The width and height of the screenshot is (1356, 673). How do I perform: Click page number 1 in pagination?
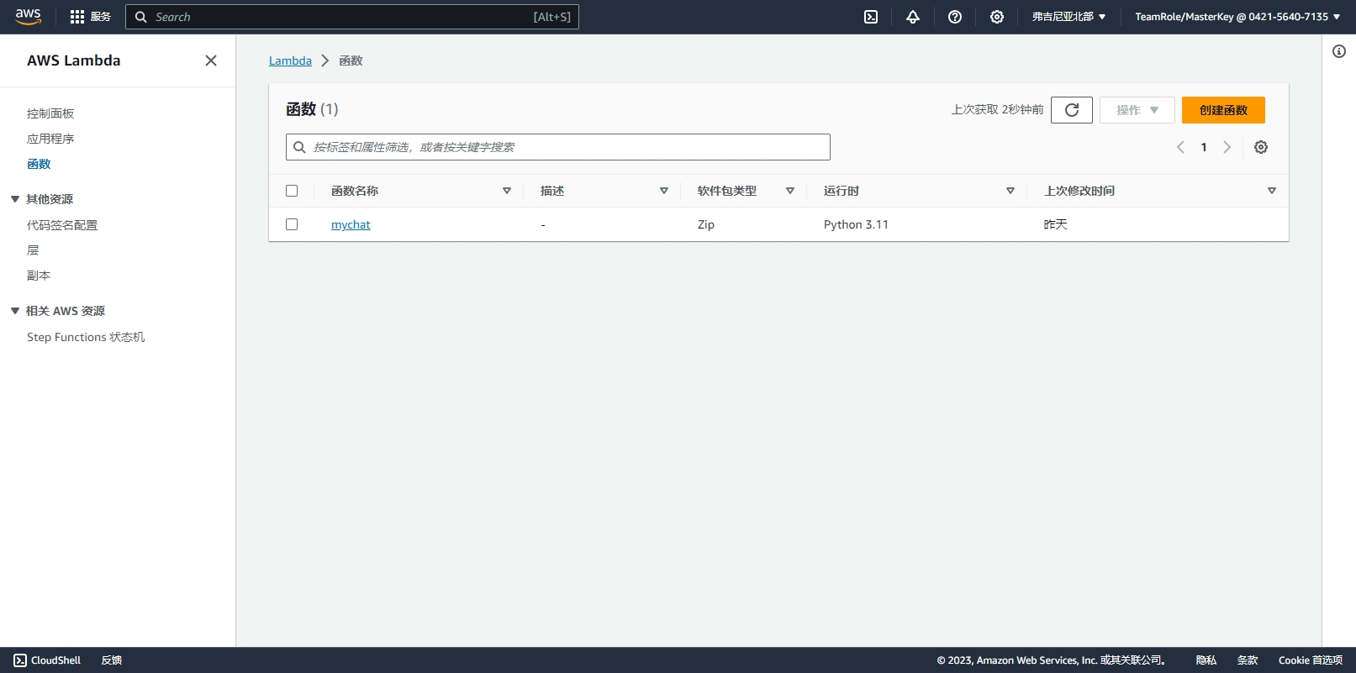click(x=1204, y=147)
